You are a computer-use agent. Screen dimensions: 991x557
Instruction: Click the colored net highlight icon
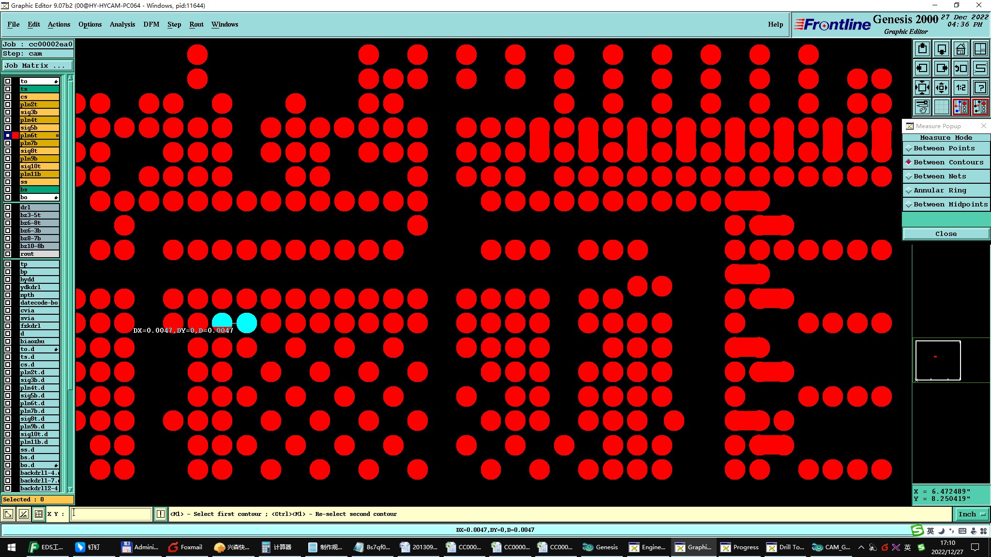pyautogui.click(x=961, y=107)
